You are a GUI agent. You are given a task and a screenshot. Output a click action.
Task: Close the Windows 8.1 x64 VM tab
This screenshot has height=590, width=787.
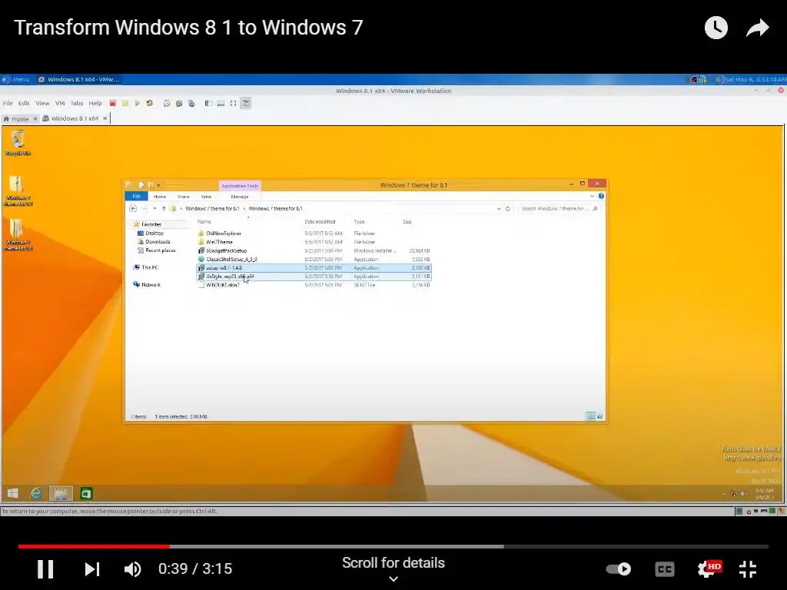click(x=105, y=118)
